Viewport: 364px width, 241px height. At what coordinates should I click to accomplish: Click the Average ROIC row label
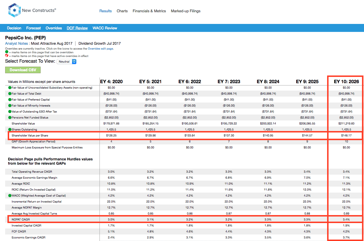click(21, 183)
